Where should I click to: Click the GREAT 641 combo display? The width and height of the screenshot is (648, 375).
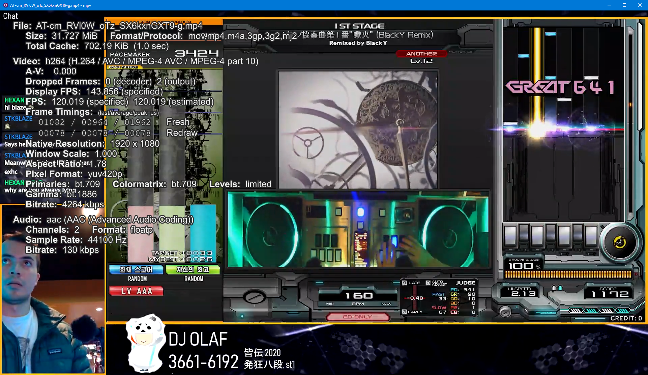click(560, 87)
